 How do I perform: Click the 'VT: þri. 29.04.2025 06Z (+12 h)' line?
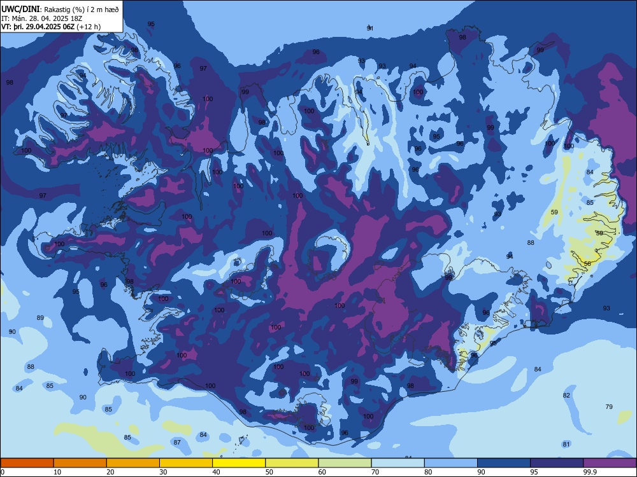(x=51, y=27)
